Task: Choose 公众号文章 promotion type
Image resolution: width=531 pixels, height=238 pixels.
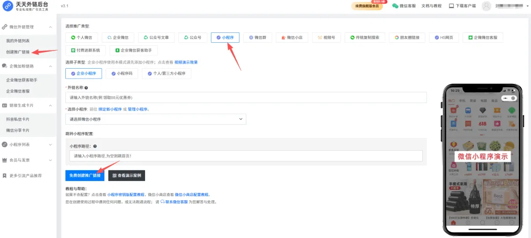Action: tap(156, 37)
